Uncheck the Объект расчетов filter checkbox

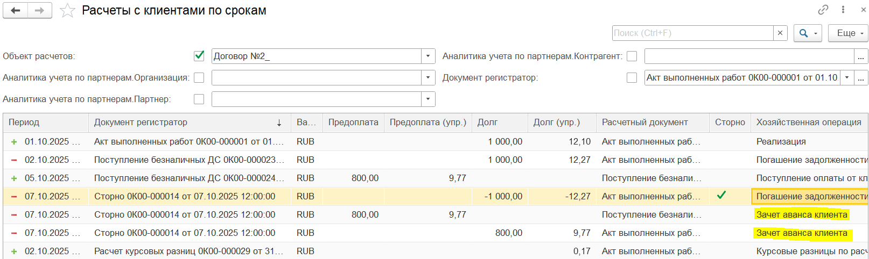[x=199, y=55]
